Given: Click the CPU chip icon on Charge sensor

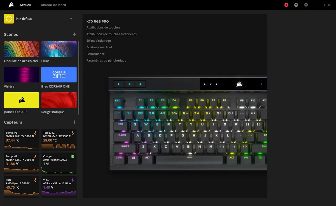Looking at the screenshot, I should (x=73, y=157).
